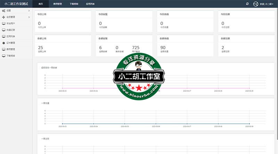Click the refresh icon in top bar

click(247, 4)
